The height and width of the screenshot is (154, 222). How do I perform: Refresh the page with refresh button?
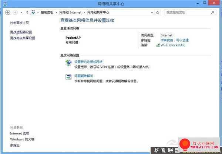158,13
